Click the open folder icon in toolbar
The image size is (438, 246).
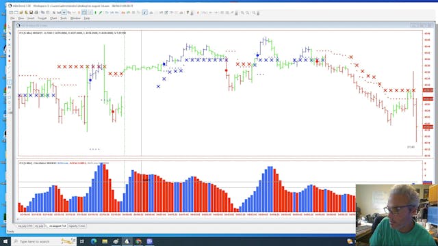21,12
